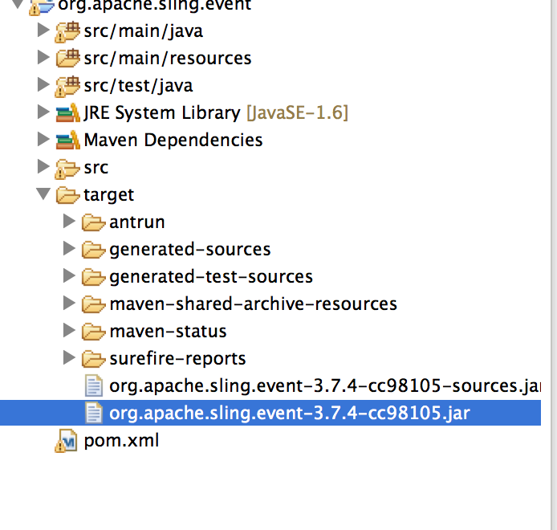
Task: Click the maven-shared-archive-resources folder icon
Action: point(93,305)
